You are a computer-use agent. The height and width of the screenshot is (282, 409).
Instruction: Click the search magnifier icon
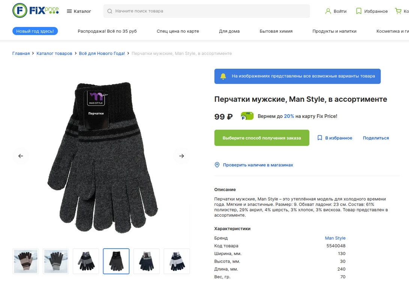110,11
